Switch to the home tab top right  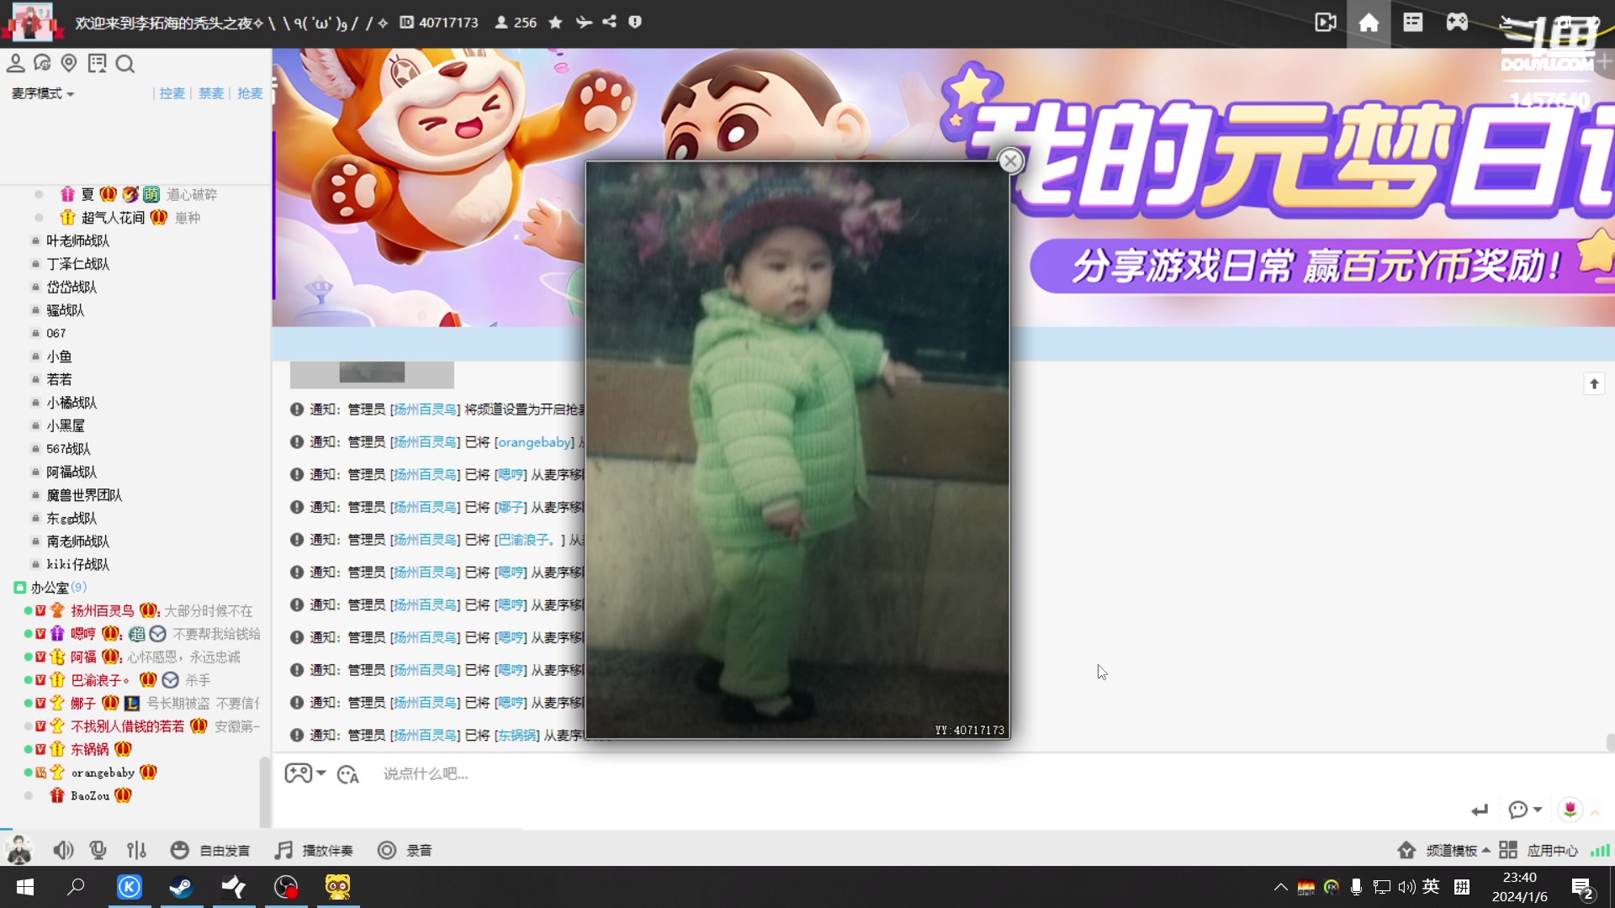[1369, 23]
